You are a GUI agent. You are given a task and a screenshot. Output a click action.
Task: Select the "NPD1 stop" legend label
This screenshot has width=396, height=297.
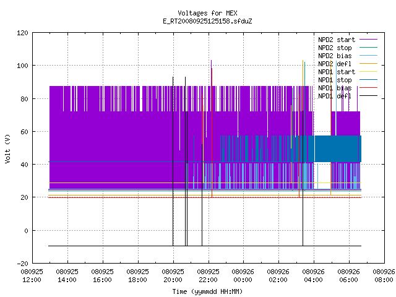(x=335, y=80)
